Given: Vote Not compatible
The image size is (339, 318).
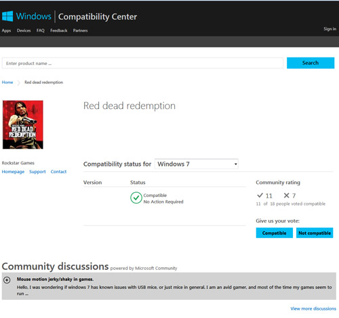Looking at the screenshot, I should pyautogui.click(x=315, y=233).
